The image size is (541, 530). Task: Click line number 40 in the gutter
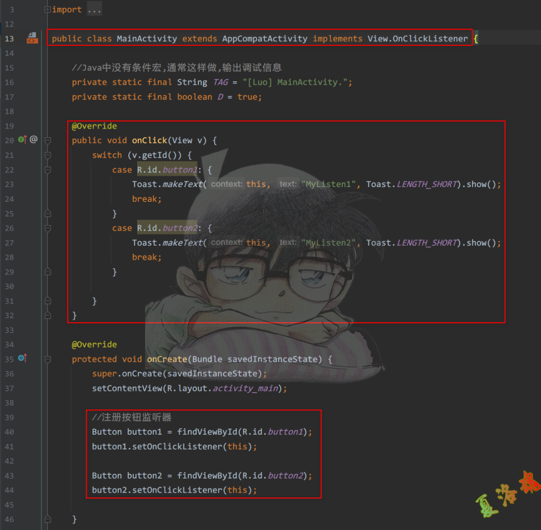coord(9,432)
